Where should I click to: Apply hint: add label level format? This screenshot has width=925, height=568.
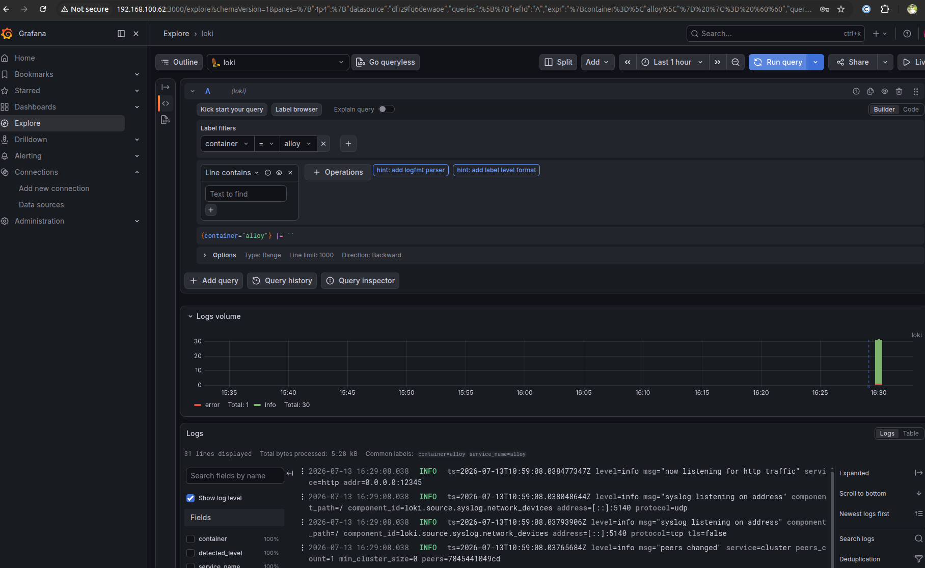click(496, 170)
